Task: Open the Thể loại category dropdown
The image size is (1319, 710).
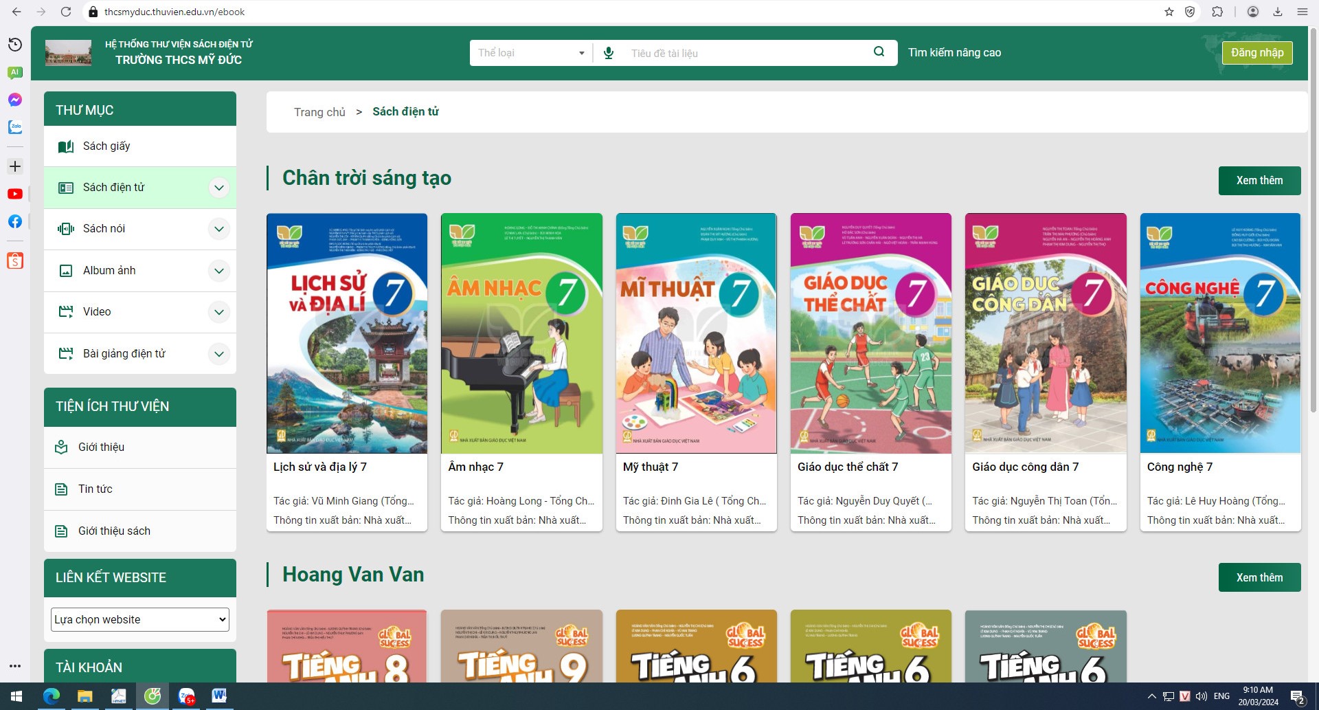Action: 531,53
